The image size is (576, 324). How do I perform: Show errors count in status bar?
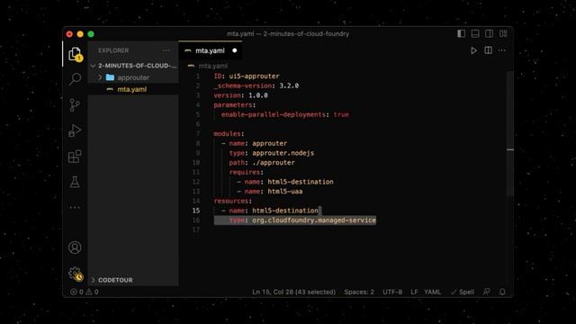coord(76,292)
